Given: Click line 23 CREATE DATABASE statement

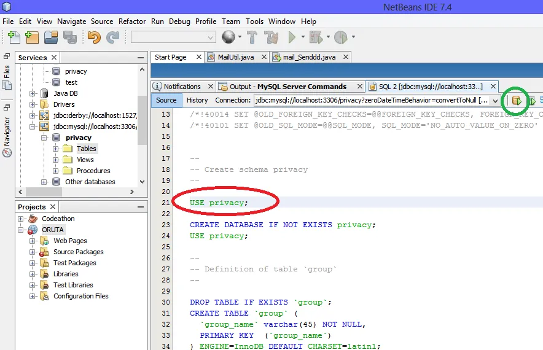Looking at the screenshot, I should click(283, 225).
